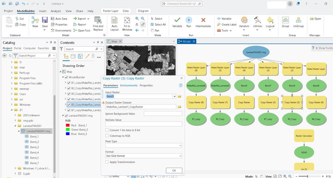Open the Format dropdown showing Esri Grid format
Screen dimensions: 333x178
[x=144, y=156]
